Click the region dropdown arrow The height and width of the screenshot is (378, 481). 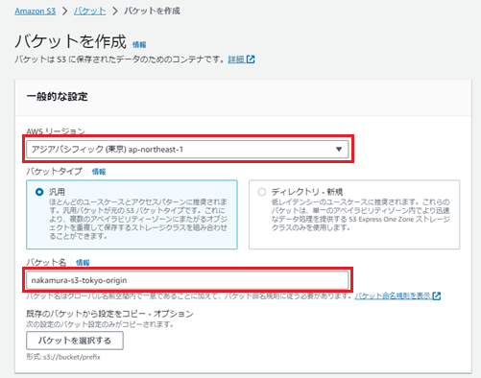339,149
